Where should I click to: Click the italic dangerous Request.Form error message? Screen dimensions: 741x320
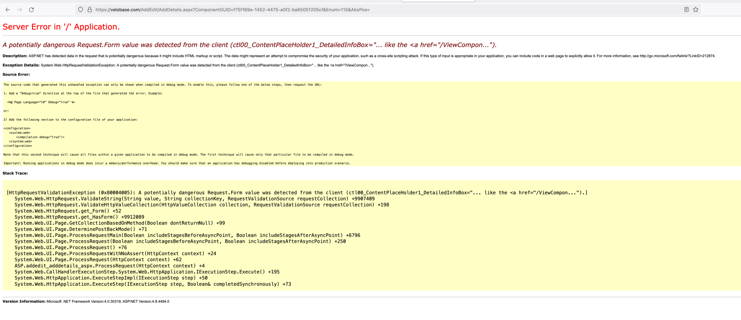(x=249, y=45)
